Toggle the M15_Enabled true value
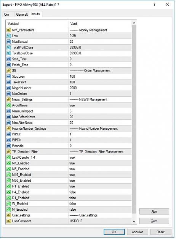The image size is (176, 239). (x=100, y=175)
